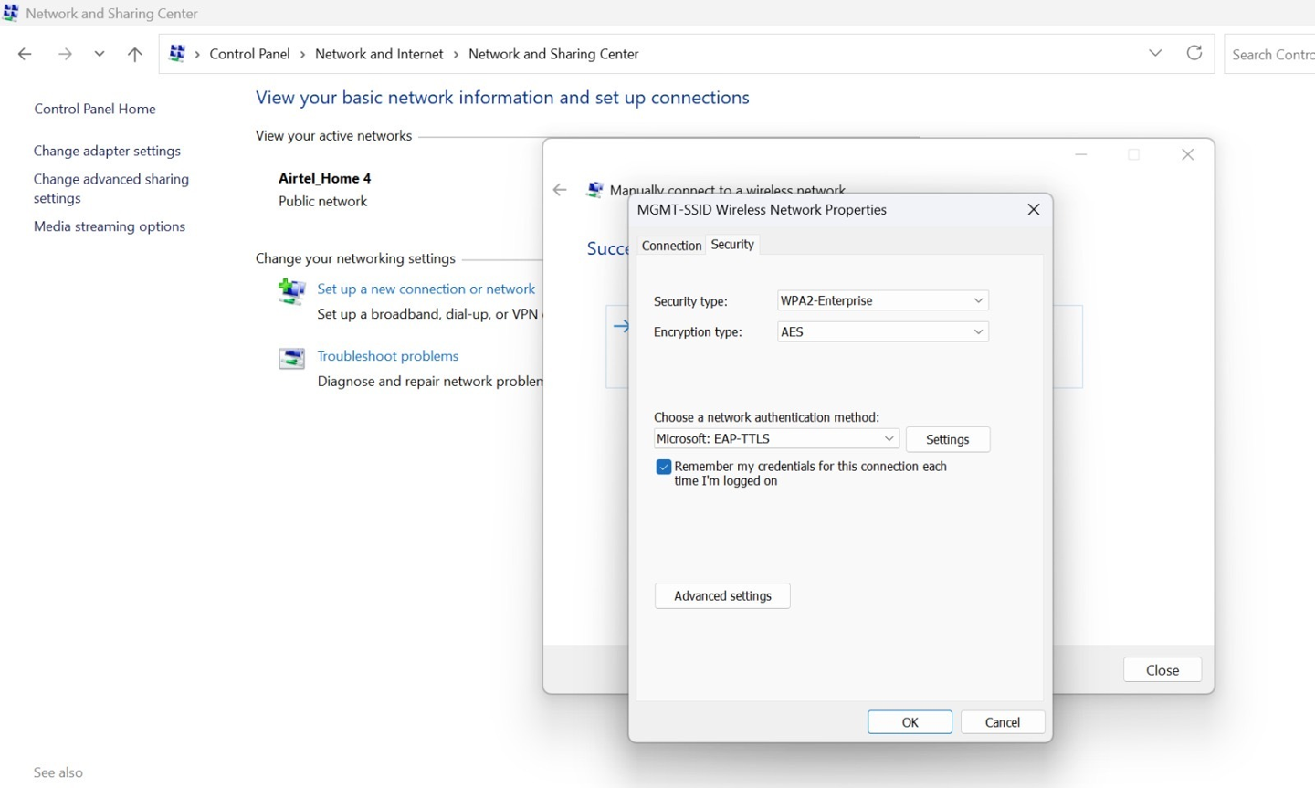Click the up arrow to parent folder
This screenshot has height=788, width=1315.
pos(135,54)
